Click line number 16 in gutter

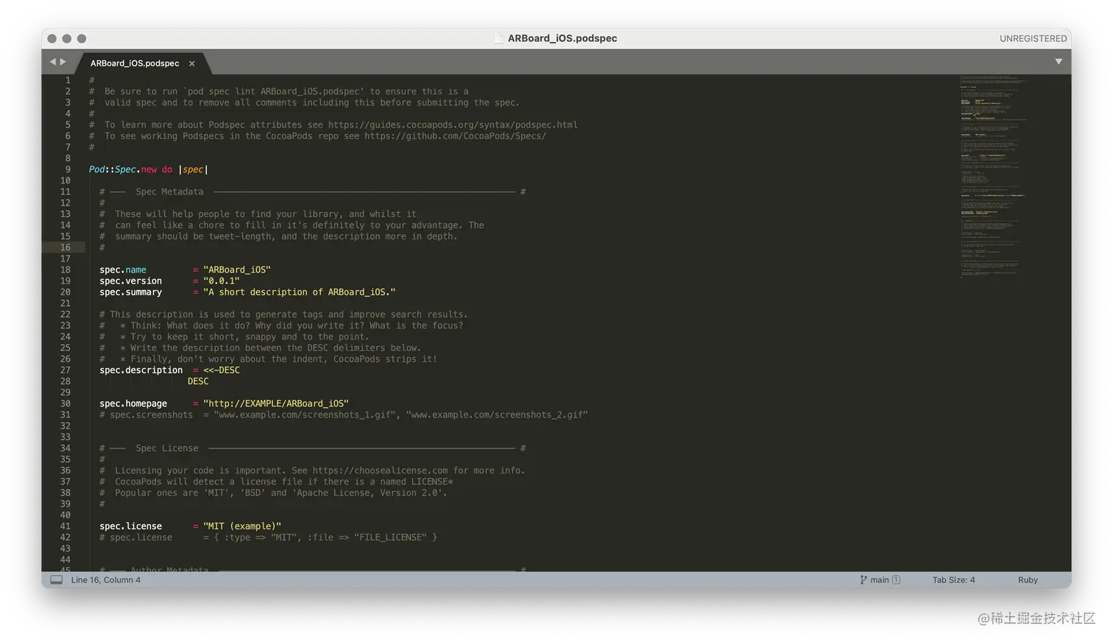coord(66,247)
